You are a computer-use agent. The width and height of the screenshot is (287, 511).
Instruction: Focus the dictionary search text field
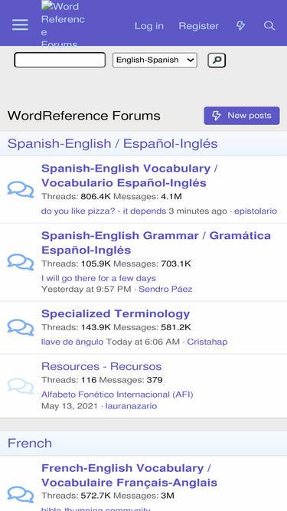click(60, 60)
